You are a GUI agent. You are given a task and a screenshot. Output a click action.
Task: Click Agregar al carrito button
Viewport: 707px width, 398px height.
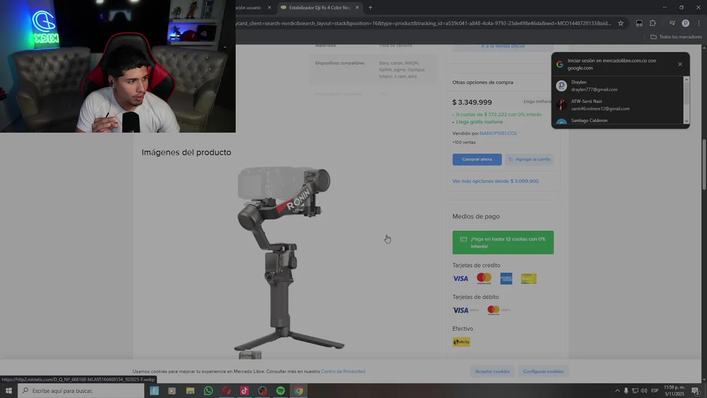529,159
